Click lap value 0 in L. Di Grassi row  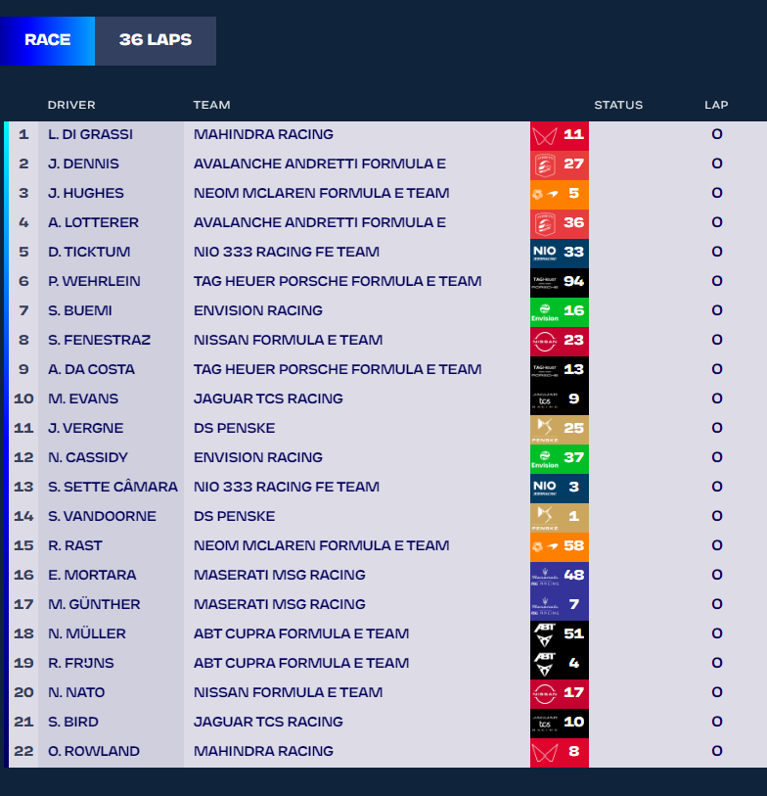pos(717,134)
